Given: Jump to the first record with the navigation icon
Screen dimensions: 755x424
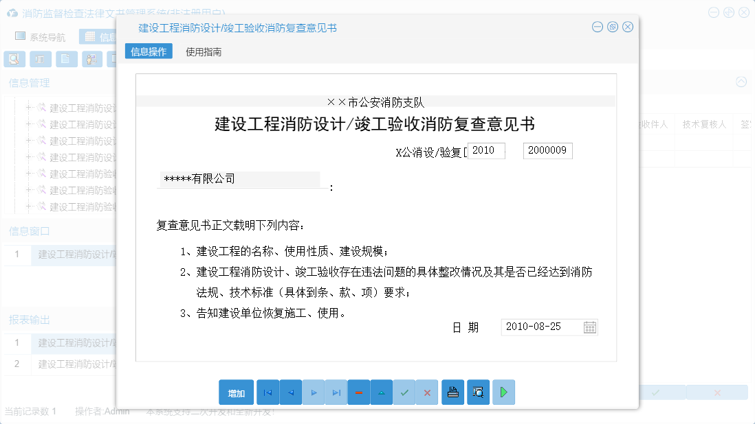Looking at the screenshot, I should 267,392.
